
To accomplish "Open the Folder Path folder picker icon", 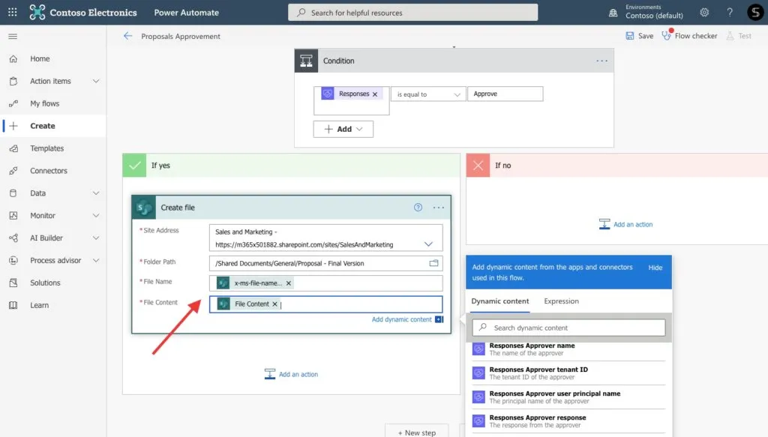I will pyautogui.click(x=433, y=263).
